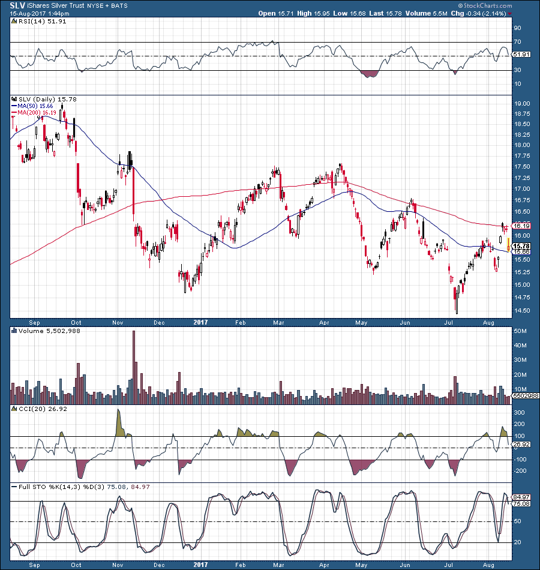Image resolution: width=540 pixels, height=570 pixels.
Task: Click the blue MA(50) legend line marker
Action: [14, 106]
